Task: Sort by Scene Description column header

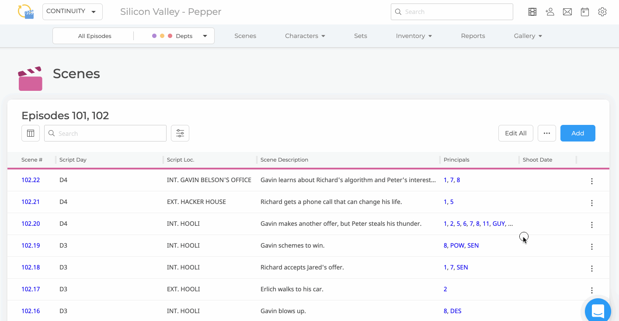Action: pyautogui.click(x=284, y=160)
